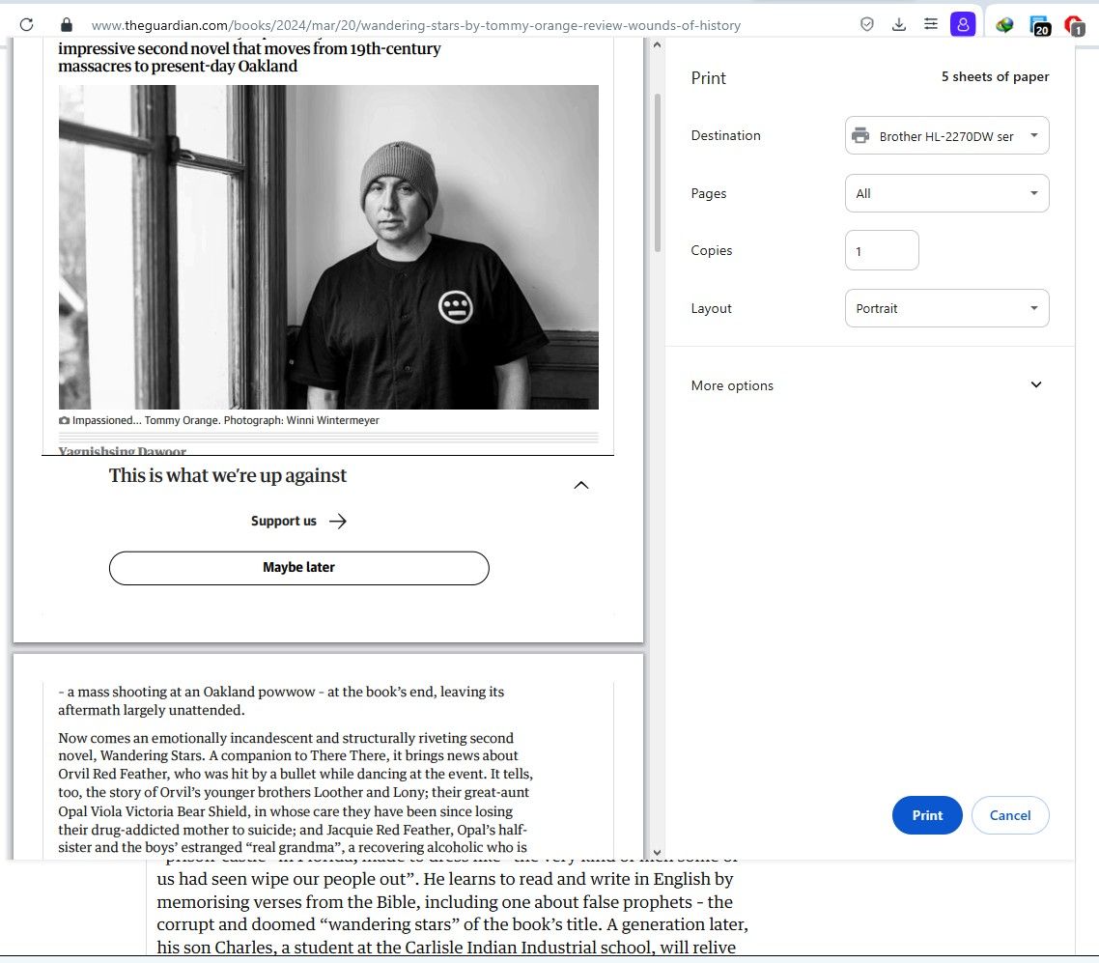Click the print preview scrollbar down arrow

658,851
